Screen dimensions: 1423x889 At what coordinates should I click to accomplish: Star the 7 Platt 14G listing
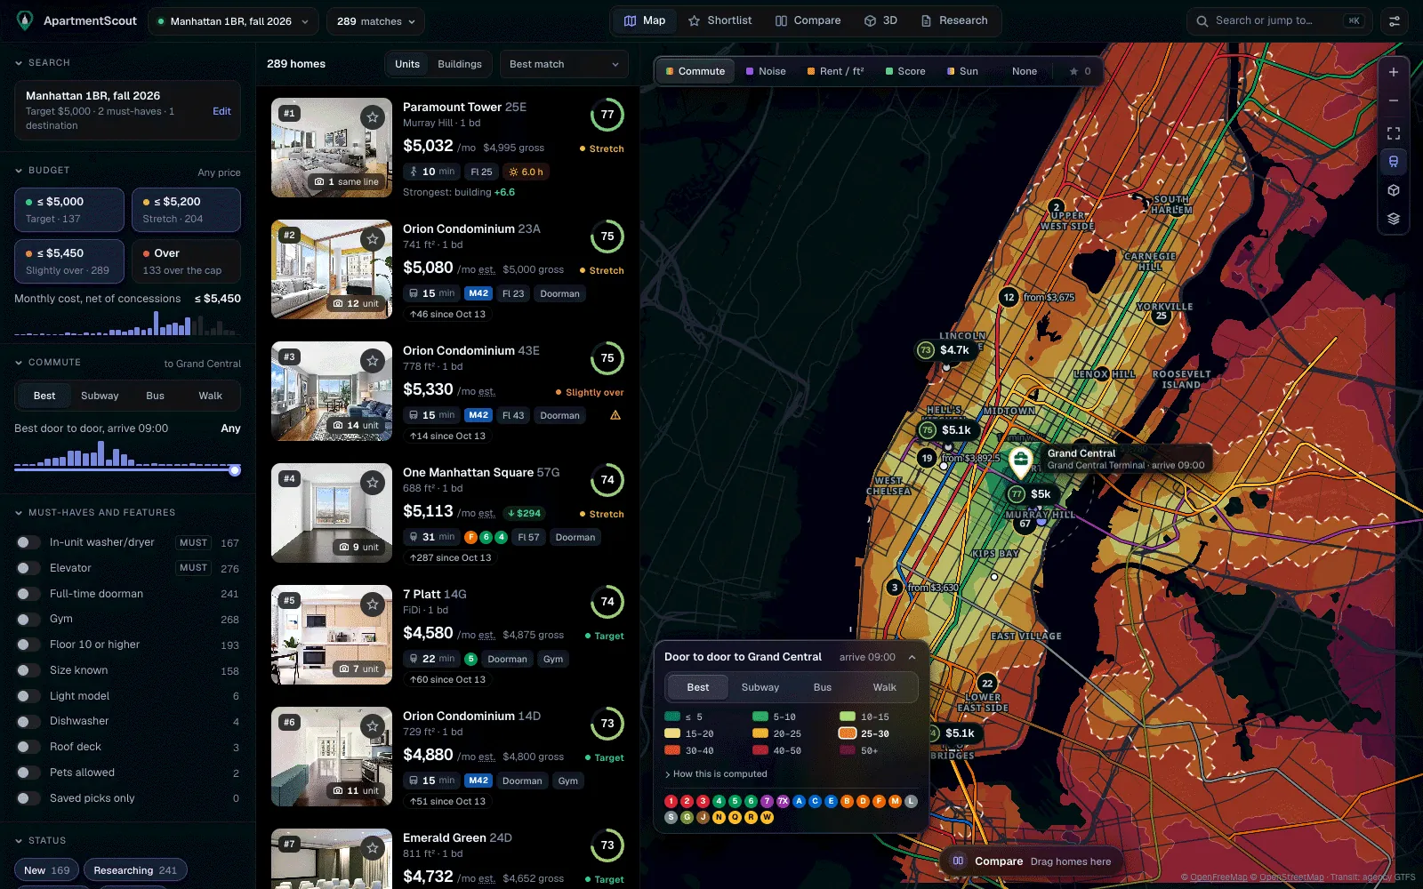pyautogui.click(x=373, y=604)
